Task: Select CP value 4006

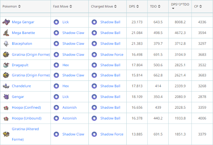Action: (202, 118)
